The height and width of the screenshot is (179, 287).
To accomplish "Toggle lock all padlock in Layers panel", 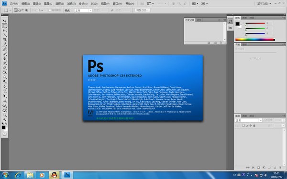I will point(254,126).
